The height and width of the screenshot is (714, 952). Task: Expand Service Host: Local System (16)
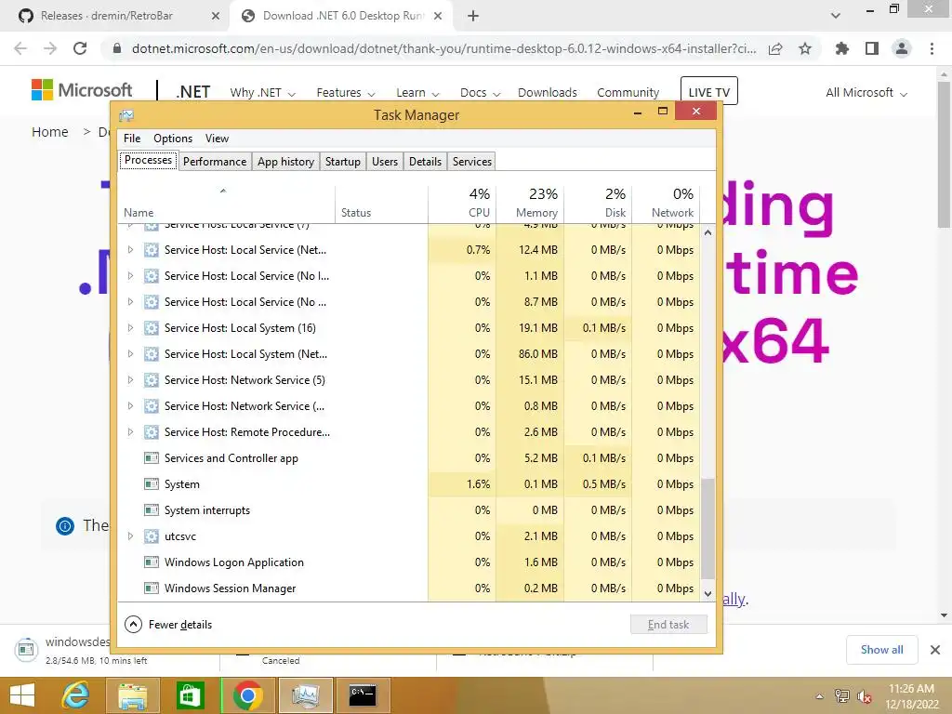(x=130, y=328)
